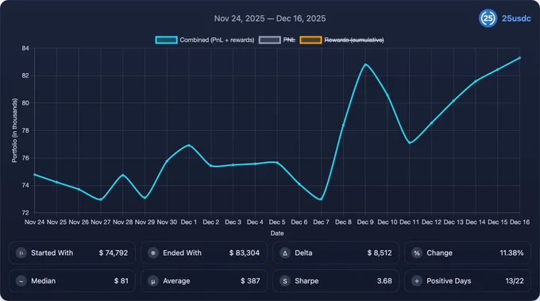Click the Date x-axis title
The height and width of the screenshot is (301, 540).
click(277, 233)
